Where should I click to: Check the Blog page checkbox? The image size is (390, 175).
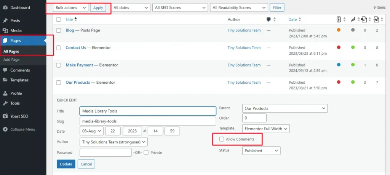[x=58, y=30]
